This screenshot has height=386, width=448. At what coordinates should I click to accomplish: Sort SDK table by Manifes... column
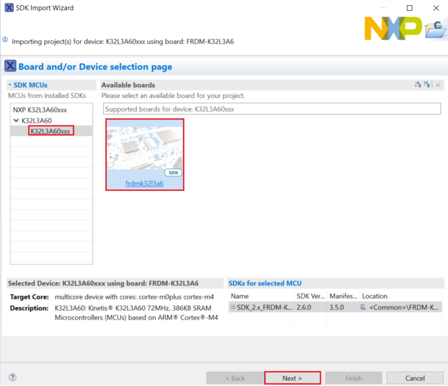point(343,296)
